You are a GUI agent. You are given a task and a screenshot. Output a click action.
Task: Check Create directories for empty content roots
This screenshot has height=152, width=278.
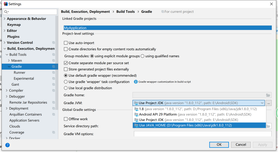tap(66, 49)
